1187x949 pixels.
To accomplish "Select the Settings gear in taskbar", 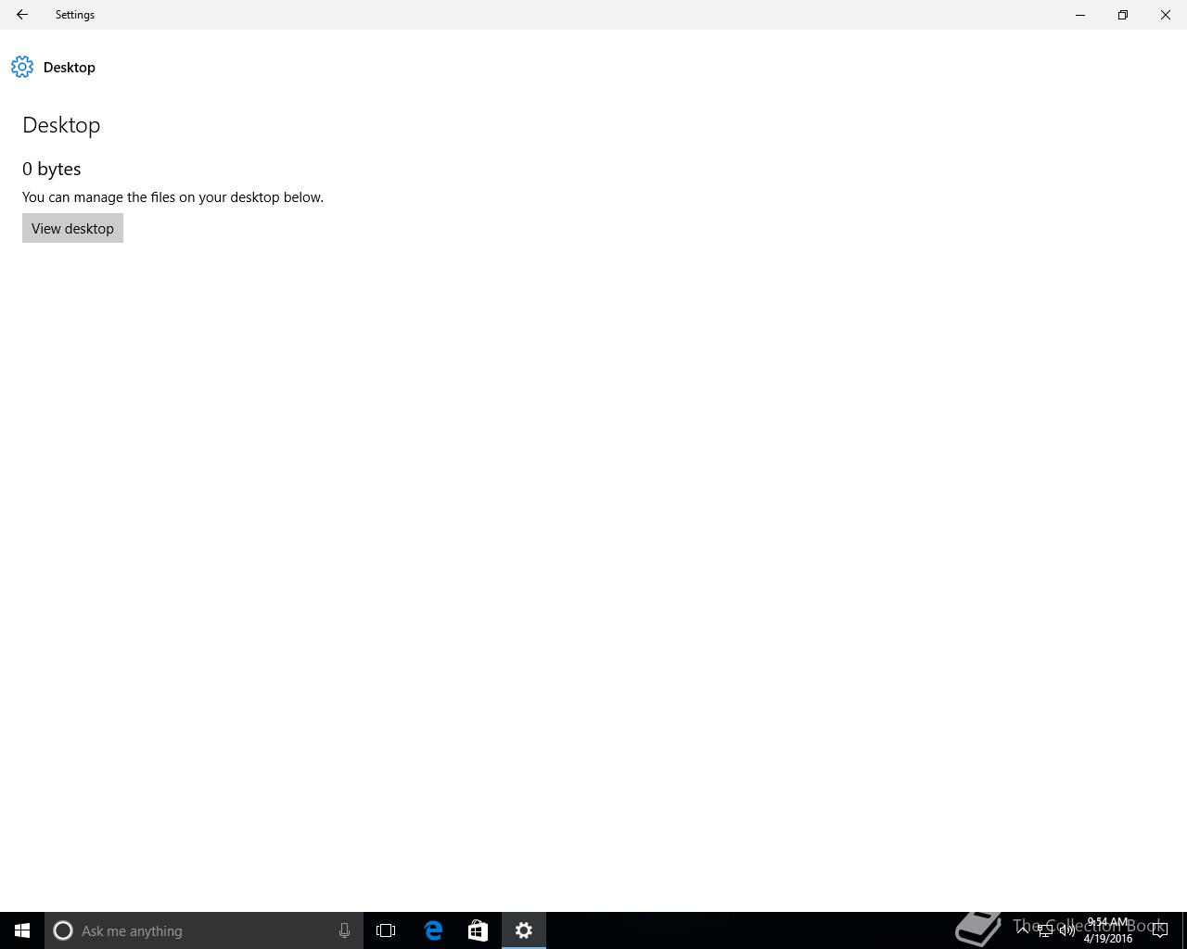I will click(524, 930).
